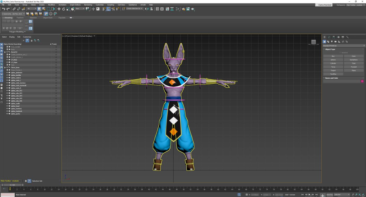Toggle visibility eye of LP_Body
366x197 pixels.
point(7,60)
